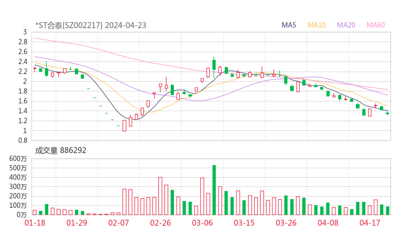Click the volume axis label 400万
This screenshot has width=396, height=235.
[x=18, y=177]
